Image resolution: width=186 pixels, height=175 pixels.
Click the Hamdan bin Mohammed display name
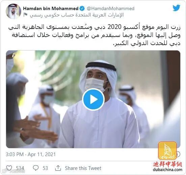click(51, 8)
